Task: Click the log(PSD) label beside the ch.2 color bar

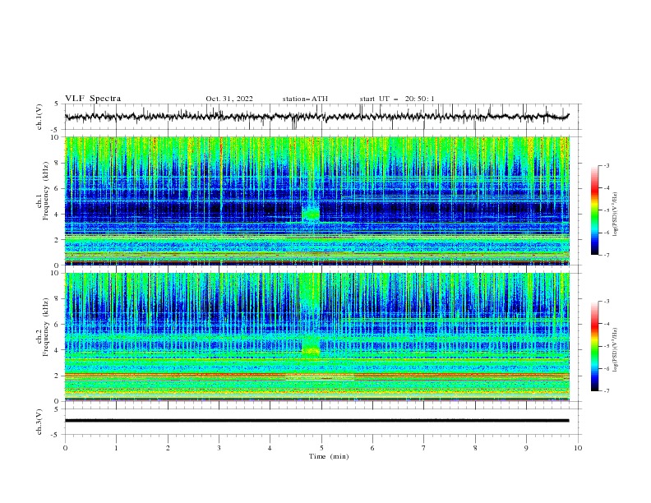Action: point(616,349)
